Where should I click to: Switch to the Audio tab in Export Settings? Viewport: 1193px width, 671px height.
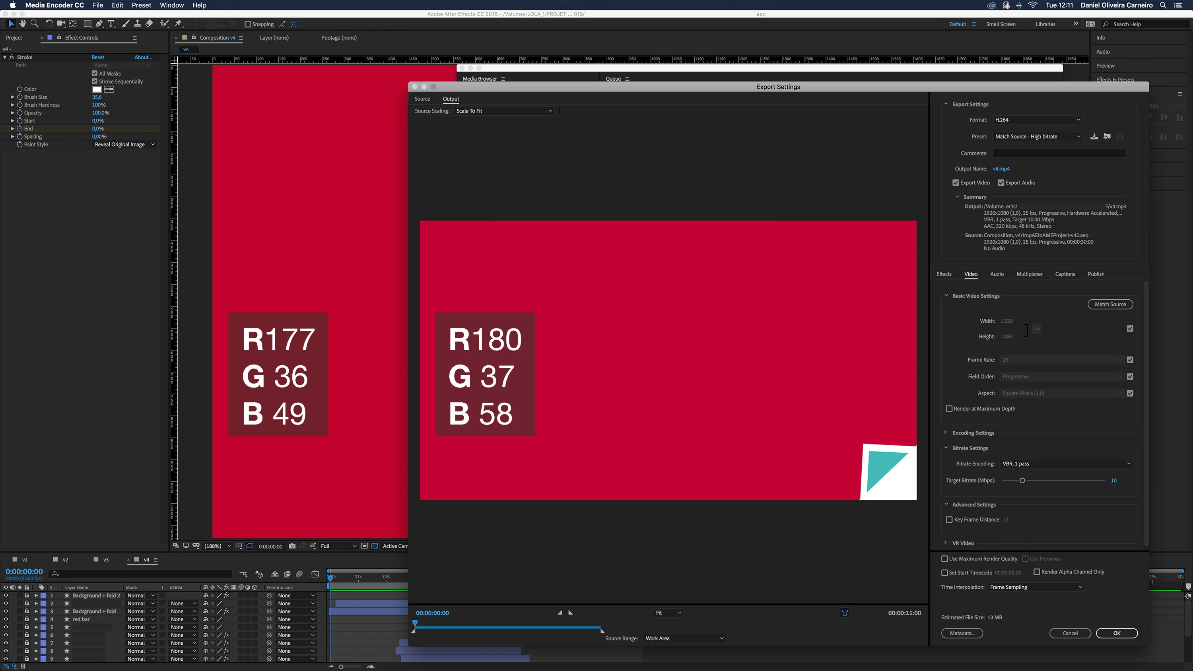997,274
